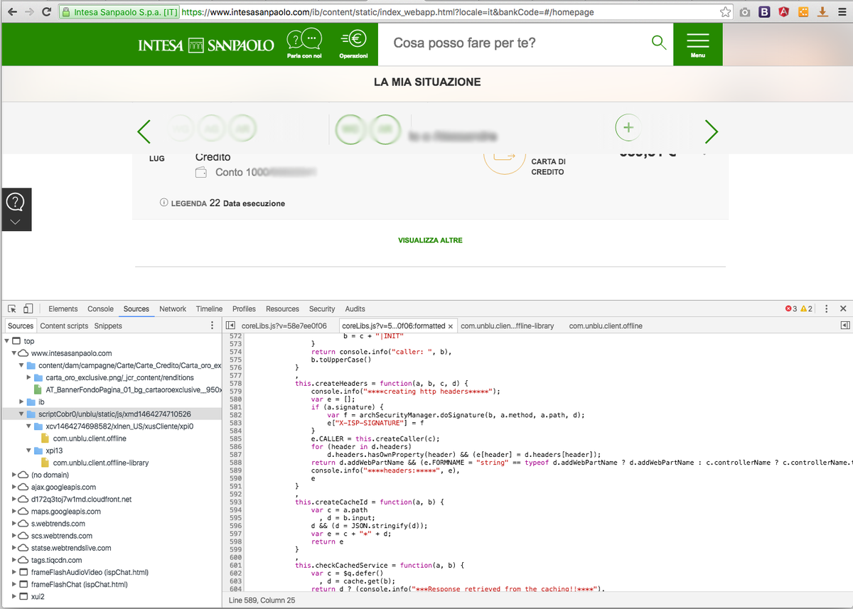Viewport: 853px width, 609px height.
Task: Reload the current page
Action: (46, 12)
